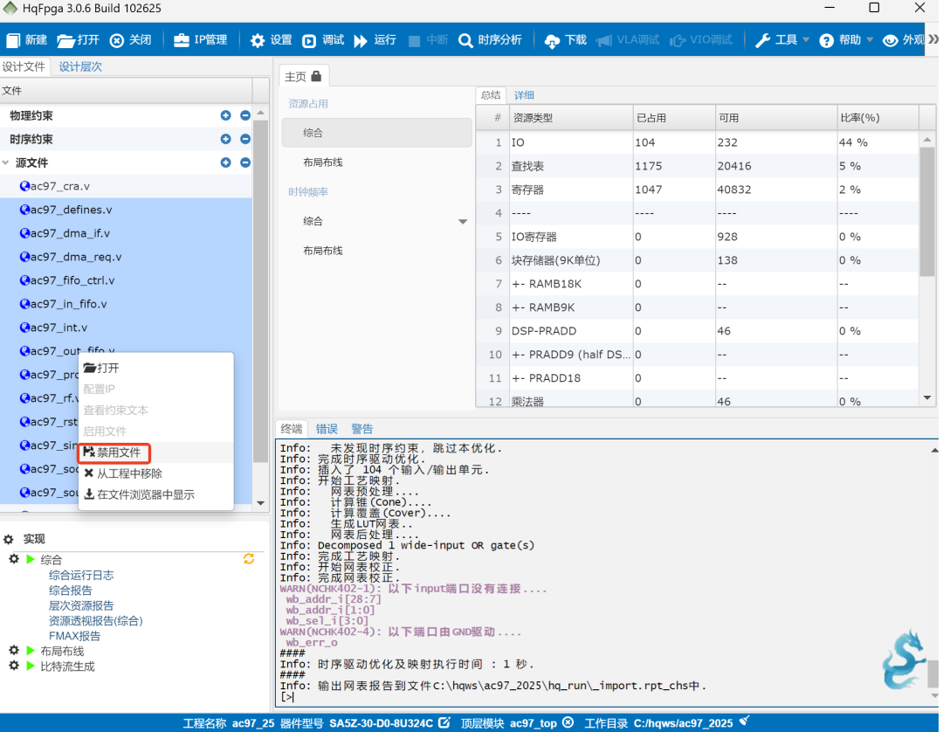Select the ac97_cra.v source file

click(59, 186)
